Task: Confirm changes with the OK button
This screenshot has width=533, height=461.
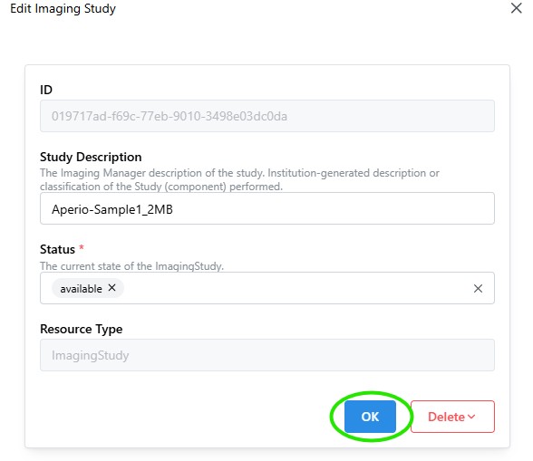Action: point(370,417)
